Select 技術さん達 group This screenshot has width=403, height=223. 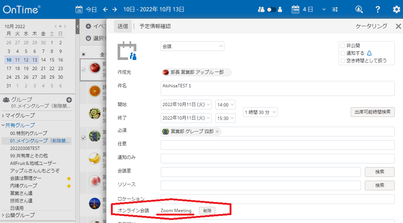[21, 201]
